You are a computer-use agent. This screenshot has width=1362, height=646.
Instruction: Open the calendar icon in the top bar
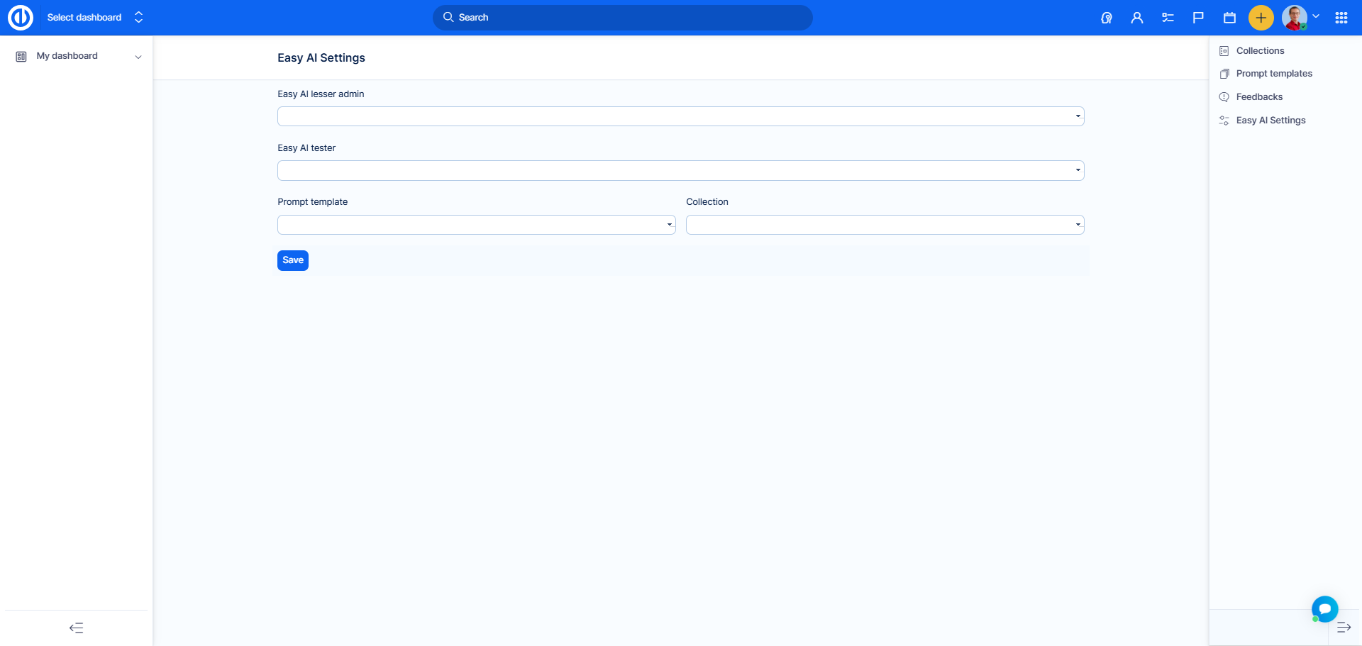[x=1229, y=18]
